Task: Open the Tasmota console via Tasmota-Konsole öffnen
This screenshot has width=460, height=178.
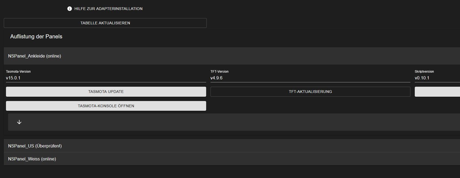Action: point(106,106)
